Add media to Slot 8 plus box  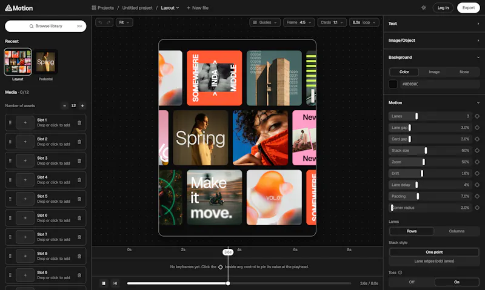(x=25, y=256)
